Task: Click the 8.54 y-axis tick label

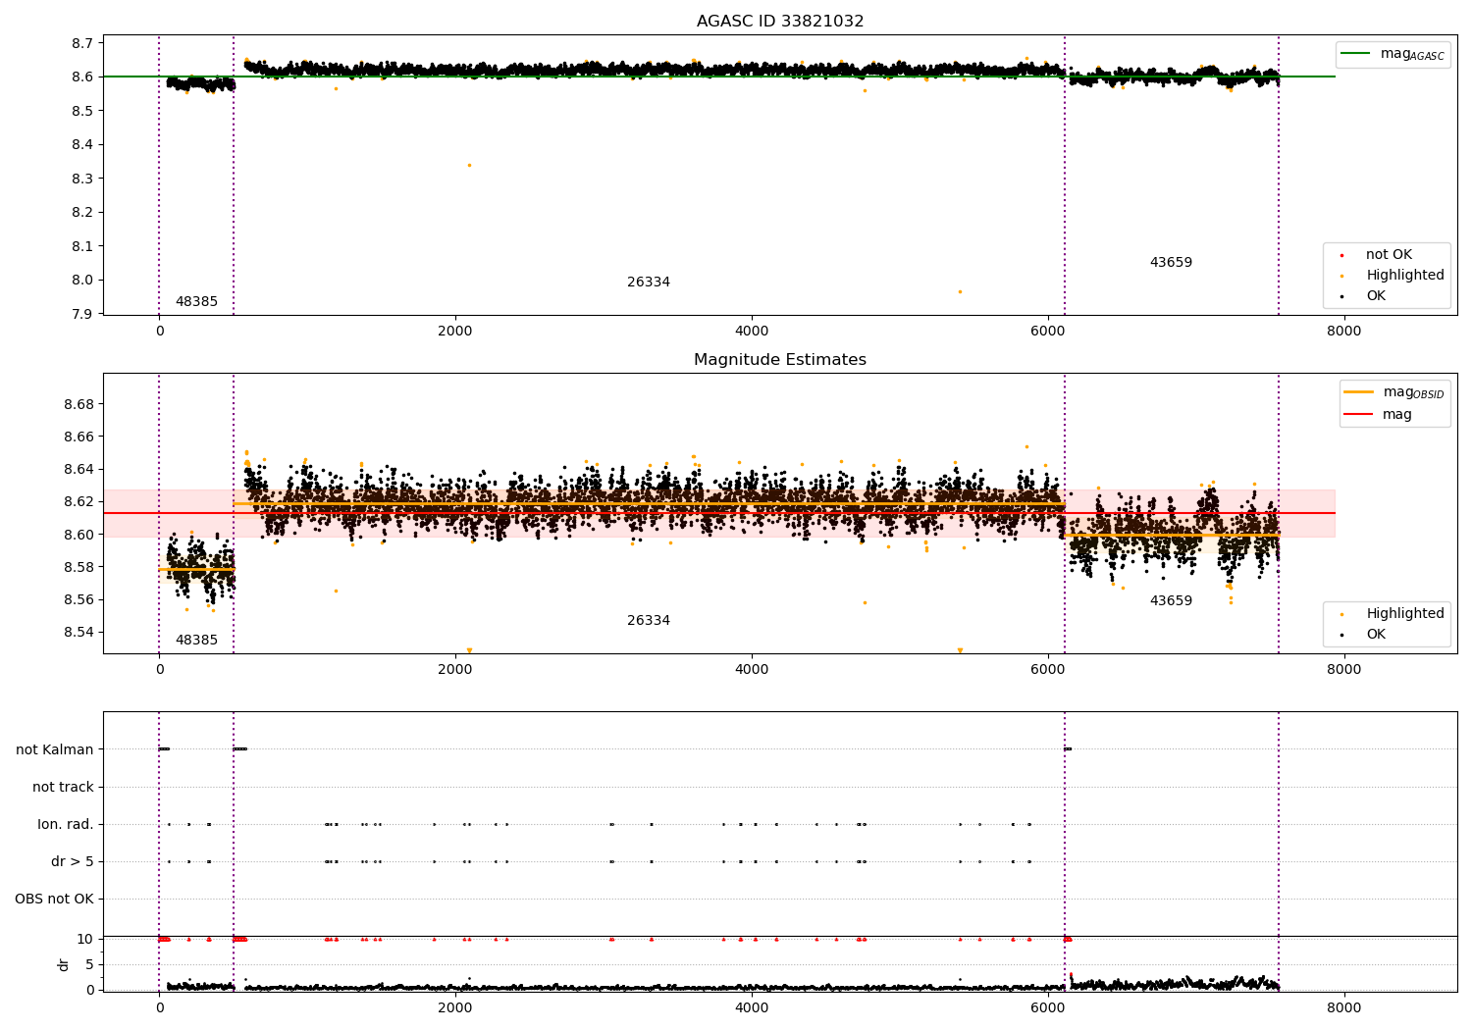Action: click(79, 633)
